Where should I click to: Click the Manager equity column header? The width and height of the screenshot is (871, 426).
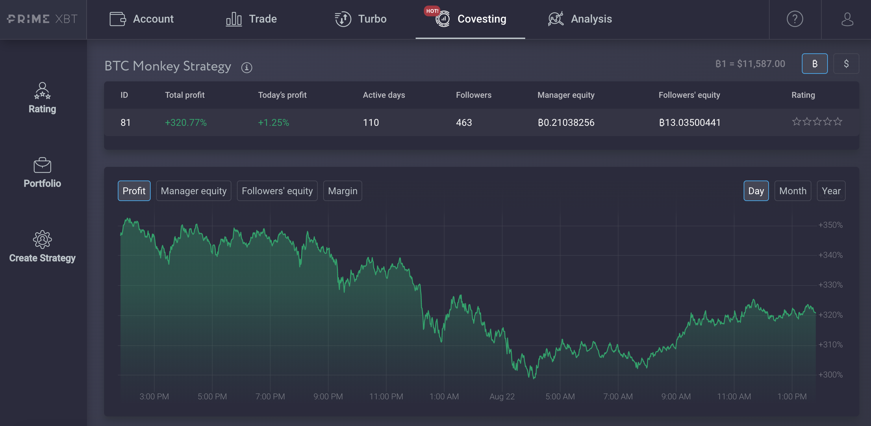tap(566, 95)
